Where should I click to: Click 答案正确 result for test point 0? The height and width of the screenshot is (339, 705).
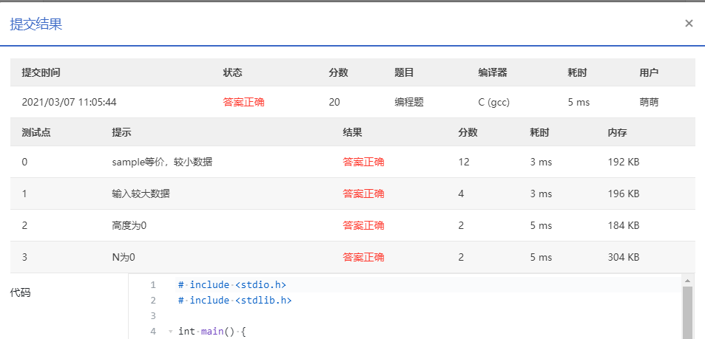click(x=364, y=162)
